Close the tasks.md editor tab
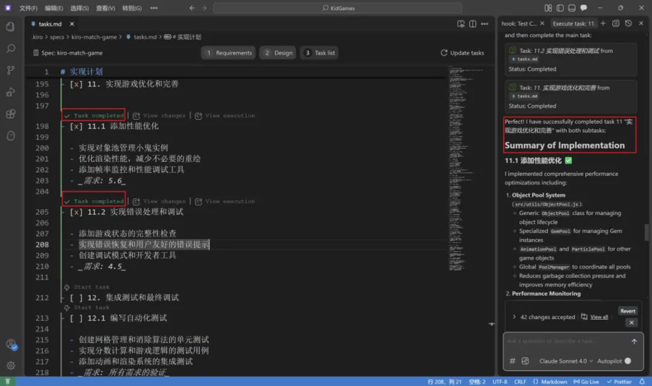The width and height of the screenshot is (652, 386). (x=72, y=24)
